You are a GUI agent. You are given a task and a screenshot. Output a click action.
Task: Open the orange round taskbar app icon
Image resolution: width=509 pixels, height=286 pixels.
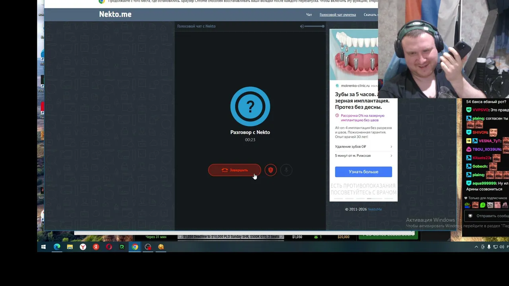tap(161, 247)
